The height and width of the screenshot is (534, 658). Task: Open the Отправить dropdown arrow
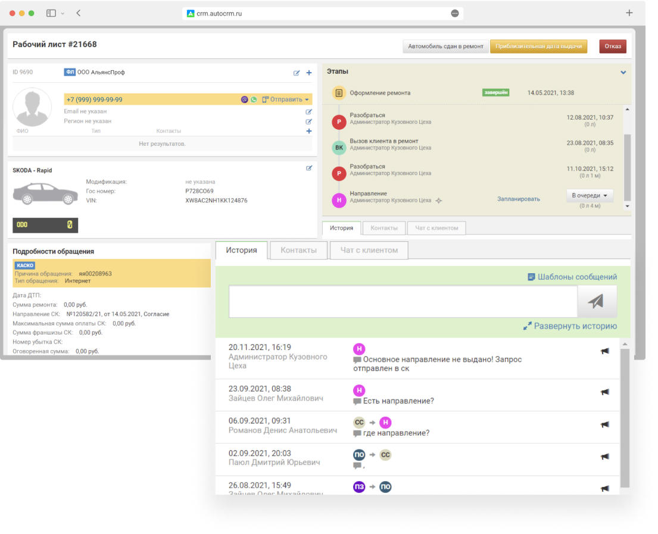pos(307,99)
